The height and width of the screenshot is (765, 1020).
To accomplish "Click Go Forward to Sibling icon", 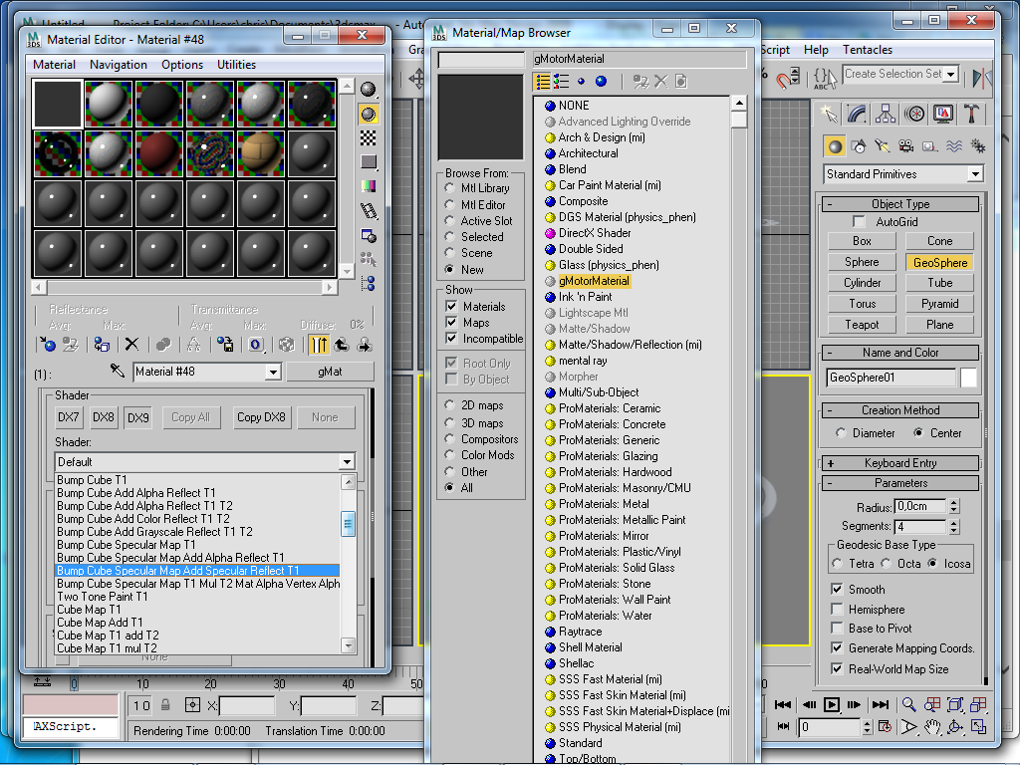I will [365, 344].
